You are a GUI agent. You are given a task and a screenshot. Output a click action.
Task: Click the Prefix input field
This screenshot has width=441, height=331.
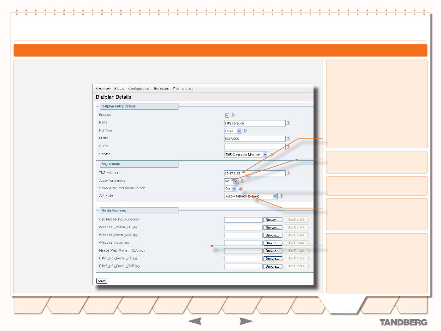[x=255, y=138]
